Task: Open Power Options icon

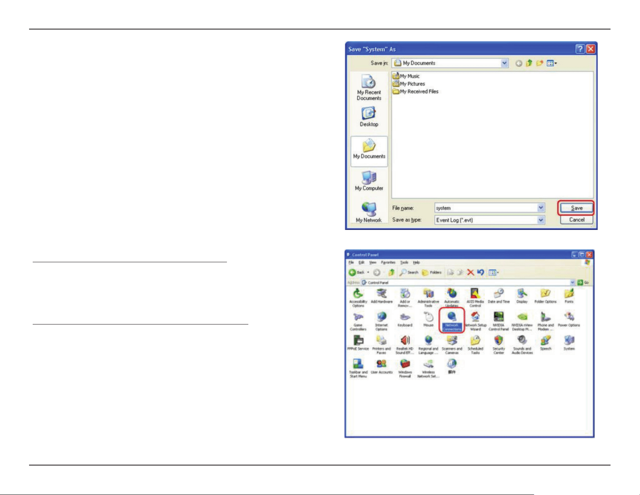Action: click(x=569, y=320)
